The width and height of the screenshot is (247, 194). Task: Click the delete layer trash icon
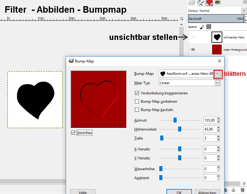coord(242,190)
